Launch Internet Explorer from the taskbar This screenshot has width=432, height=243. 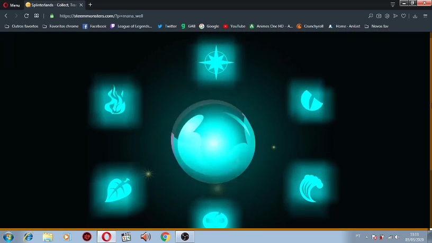pyautogui.click(x=28, y=237)
